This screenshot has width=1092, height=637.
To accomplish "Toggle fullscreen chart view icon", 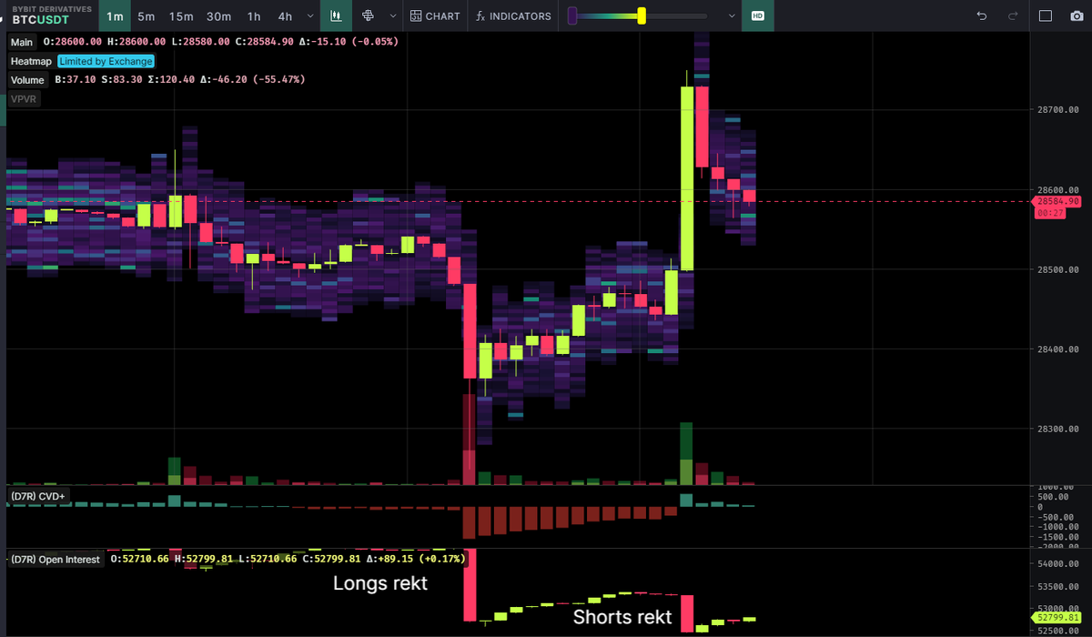I will coord(1046,16).
